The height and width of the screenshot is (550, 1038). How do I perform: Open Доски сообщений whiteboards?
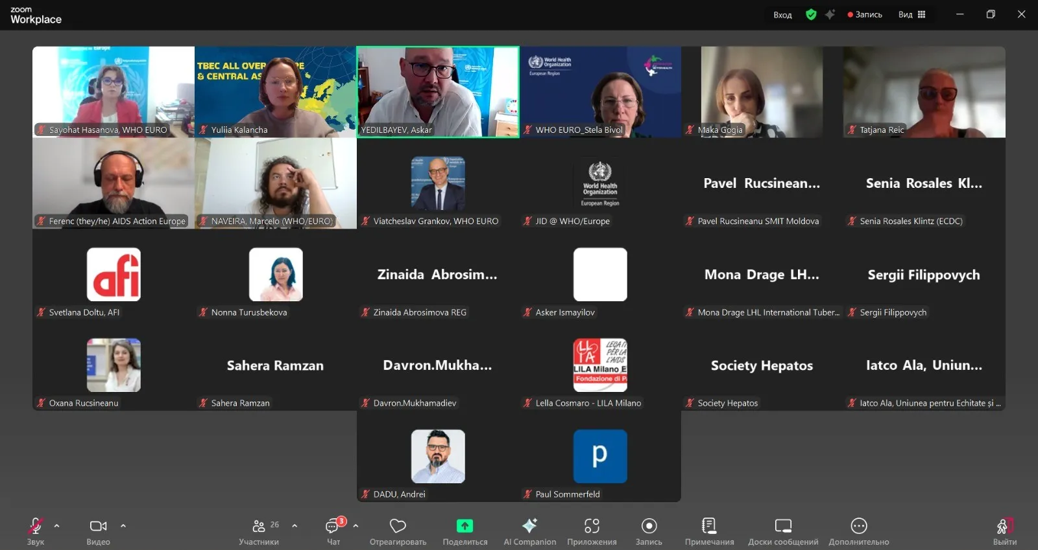click(x=783, y=531)
